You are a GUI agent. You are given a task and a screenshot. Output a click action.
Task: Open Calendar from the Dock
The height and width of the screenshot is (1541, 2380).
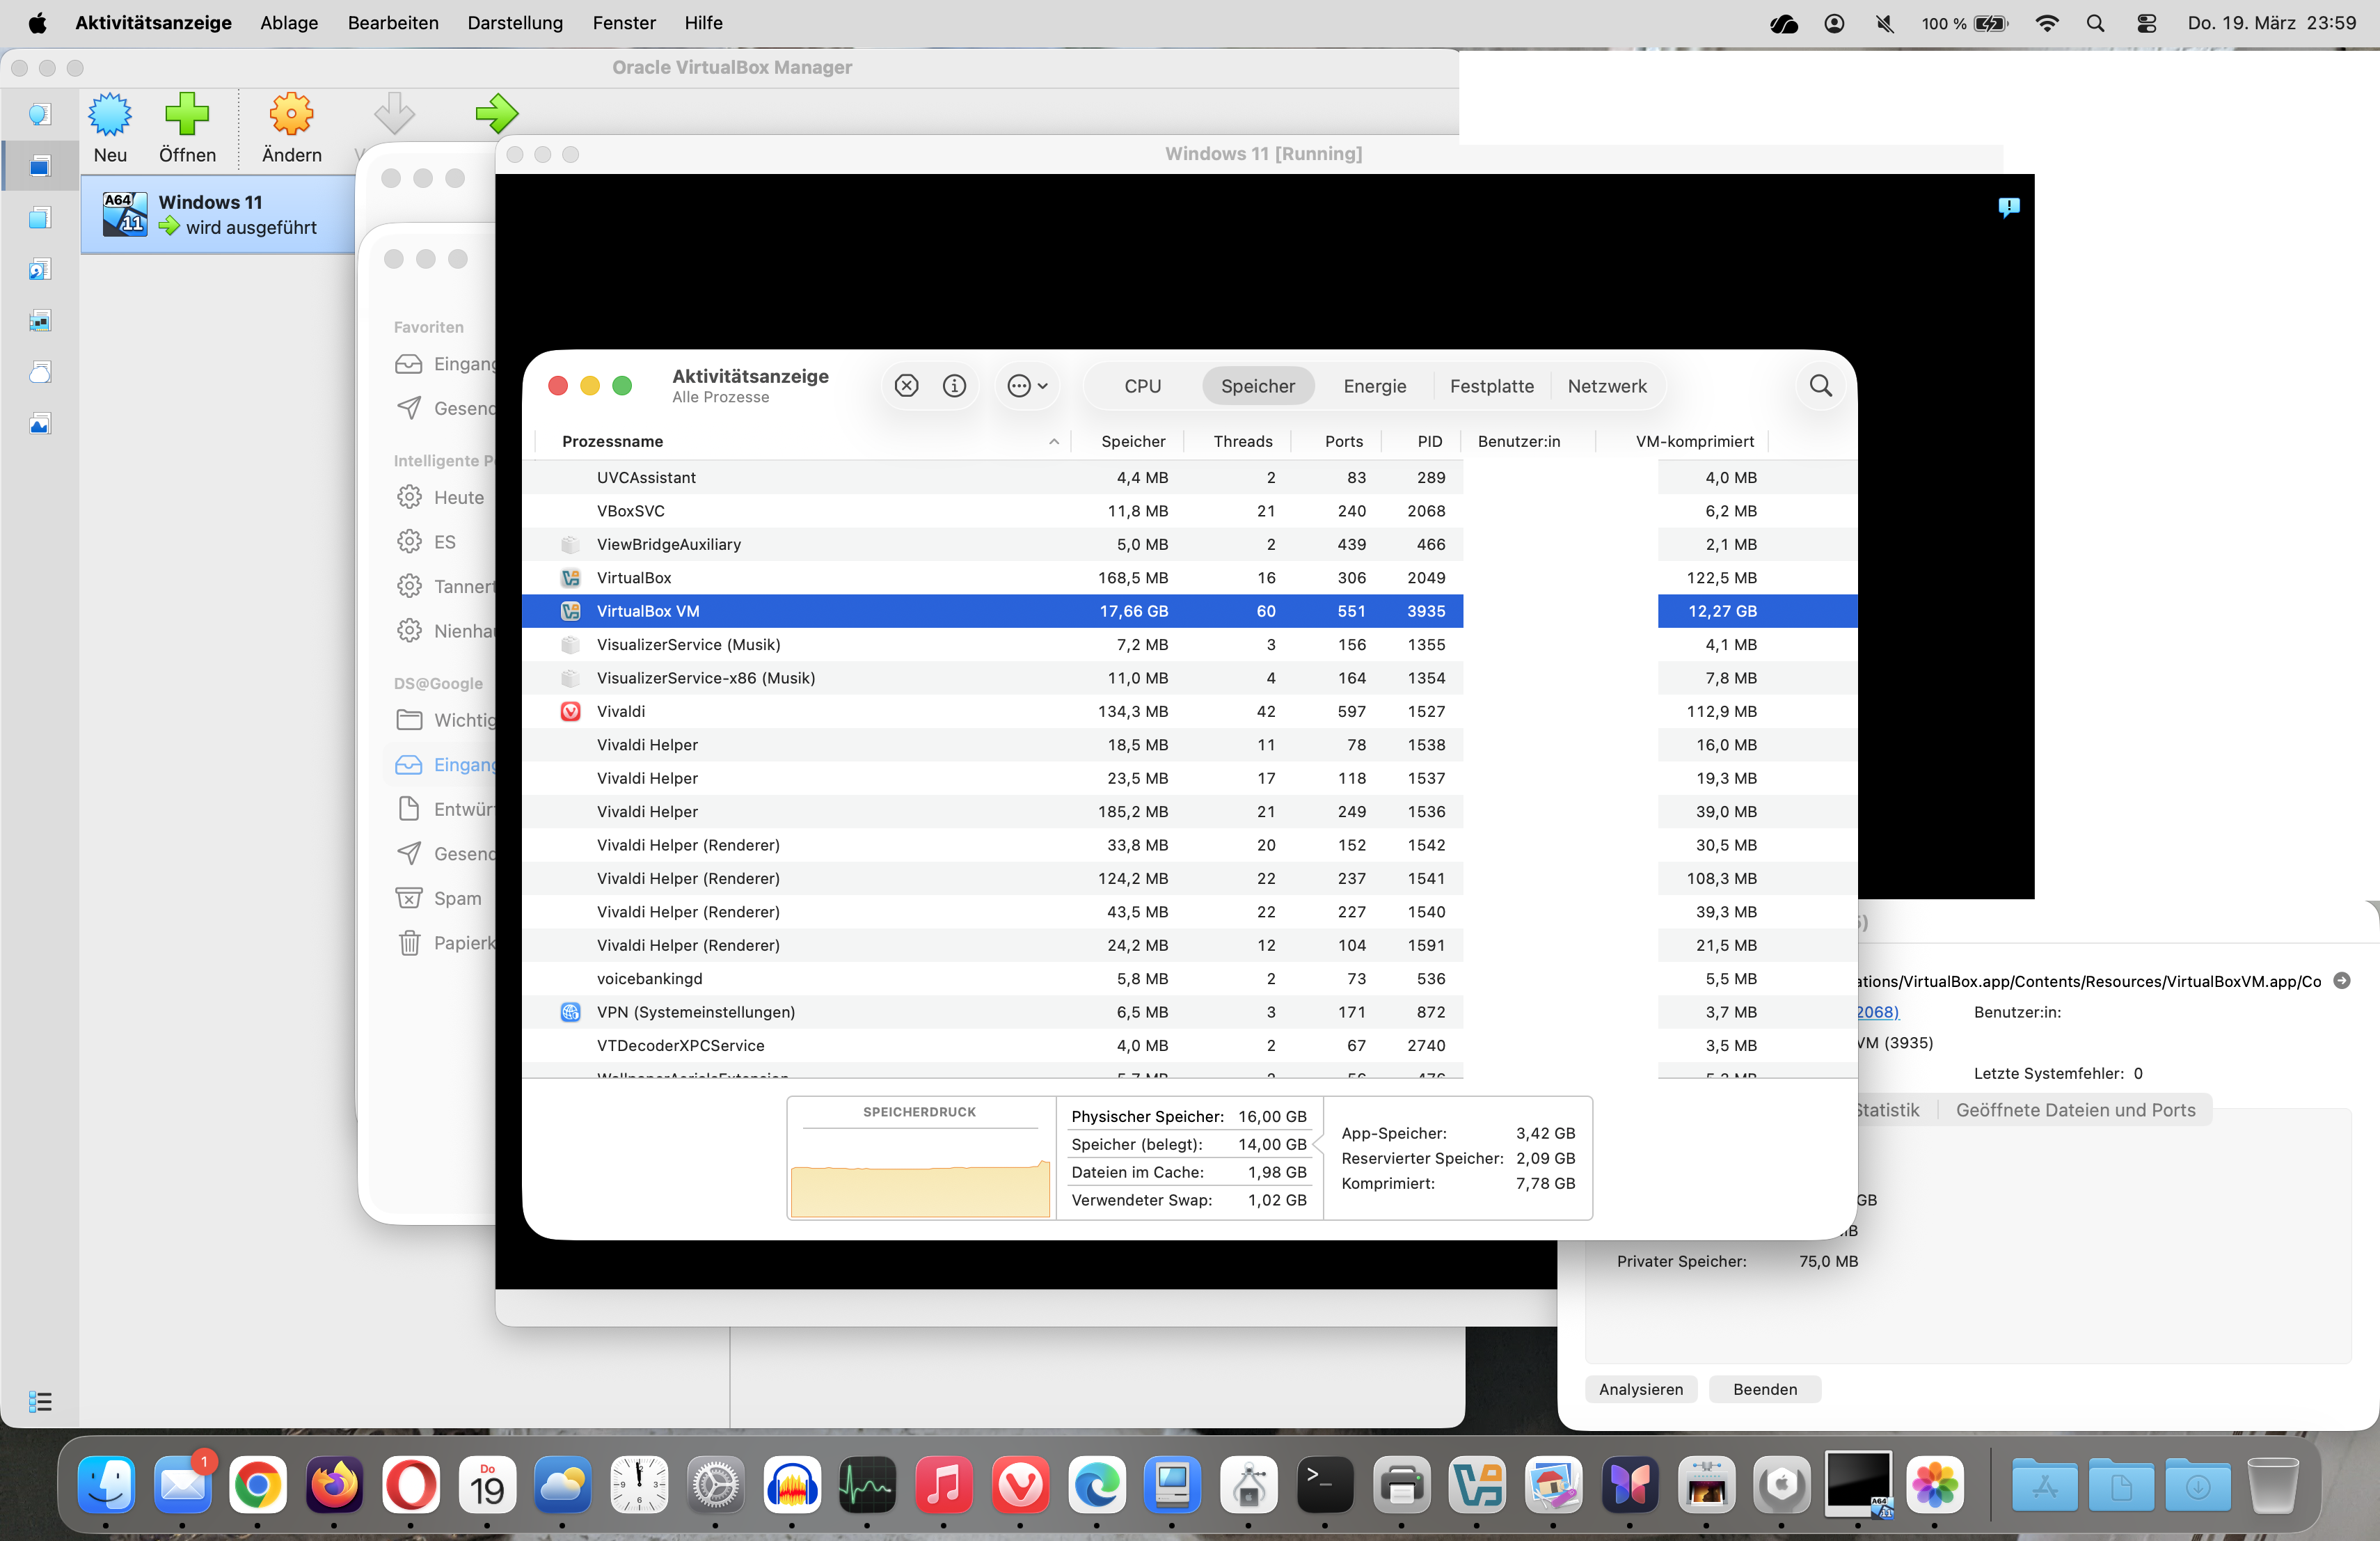487,1484
